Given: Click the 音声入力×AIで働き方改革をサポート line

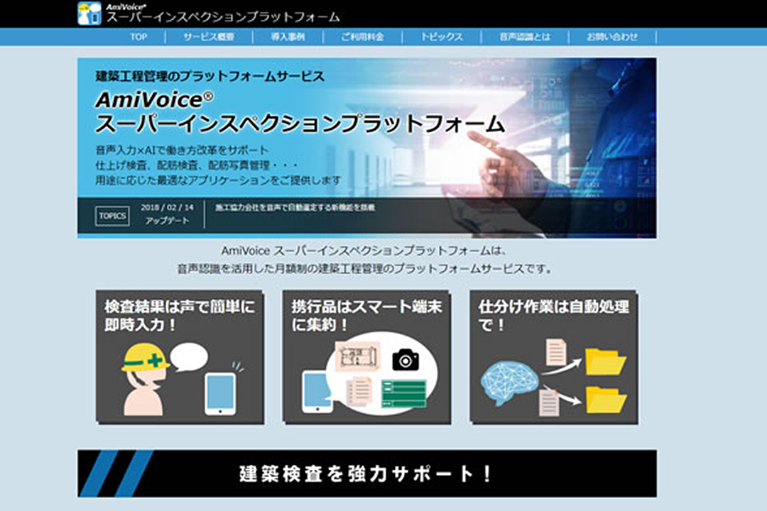Looking at the screenshot, I should click(182, 150).
